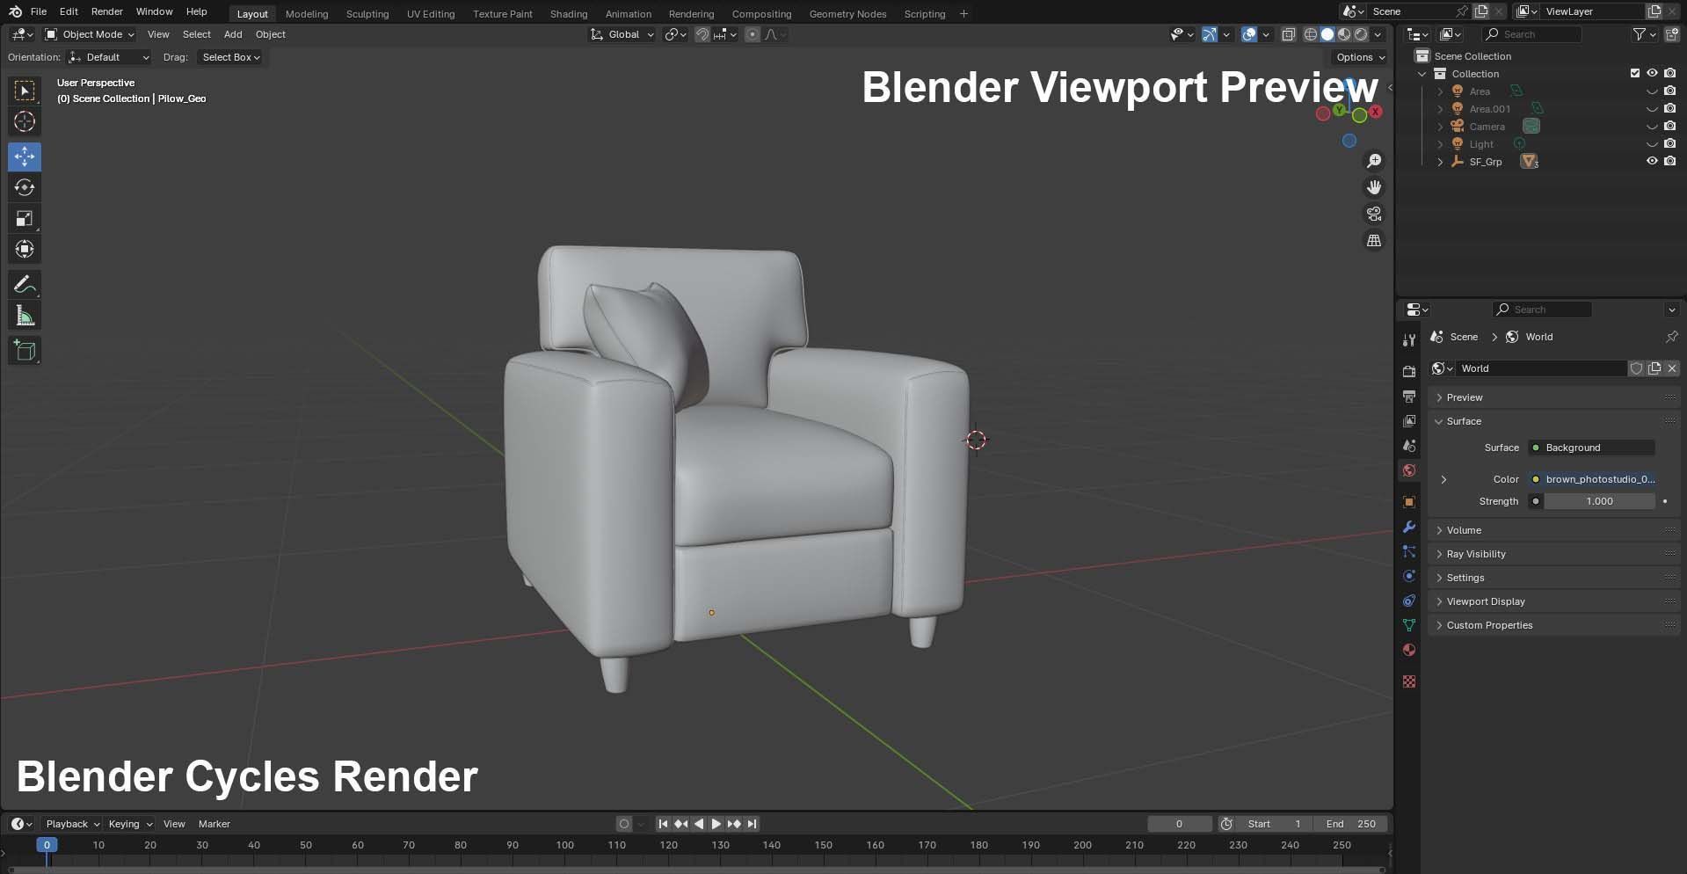Expand the SF_Grp tree item
The height and width of the screenshot is (874, 1687).
[x=1440, y=162]
